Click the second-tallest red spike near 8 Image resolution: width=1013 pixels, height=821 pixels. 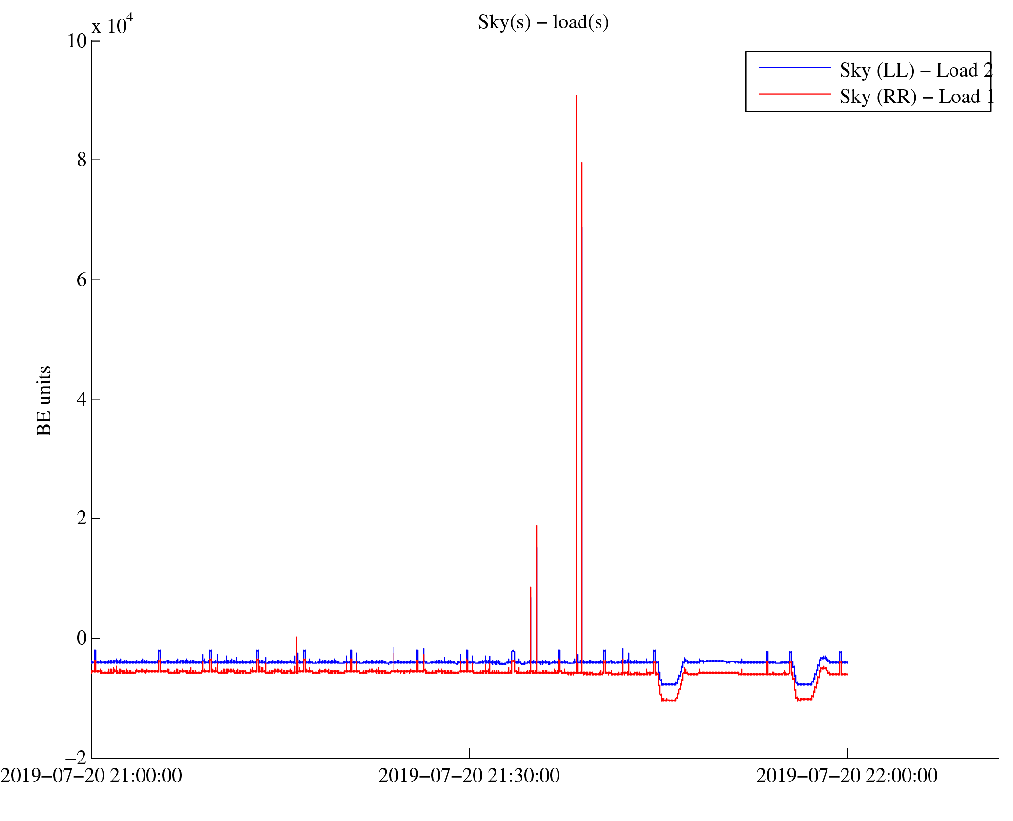[x=582, y=164]
